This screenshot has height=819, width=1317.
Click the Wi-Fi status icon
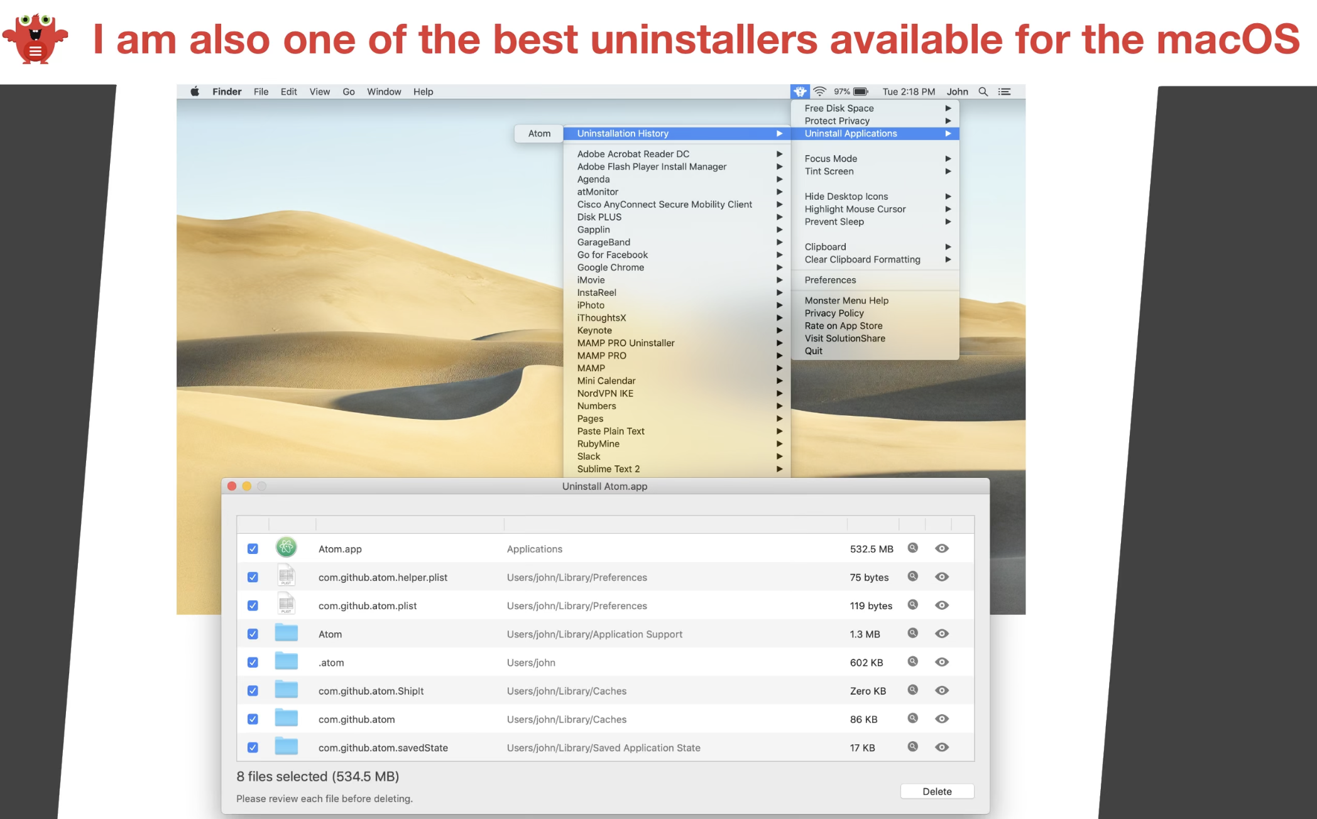coord(819,92)
